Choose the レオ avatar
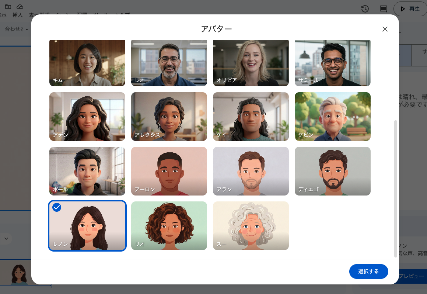The height and width of the screenshot is (294, 427). (169, 63)
